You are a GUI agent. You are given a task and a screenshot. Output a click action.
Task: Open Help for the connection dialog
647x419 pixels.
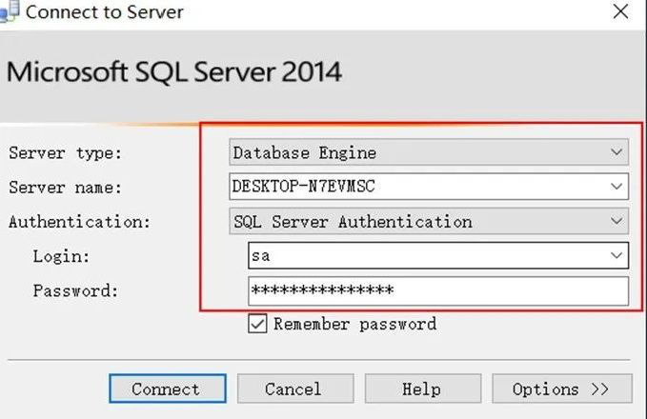421,389
